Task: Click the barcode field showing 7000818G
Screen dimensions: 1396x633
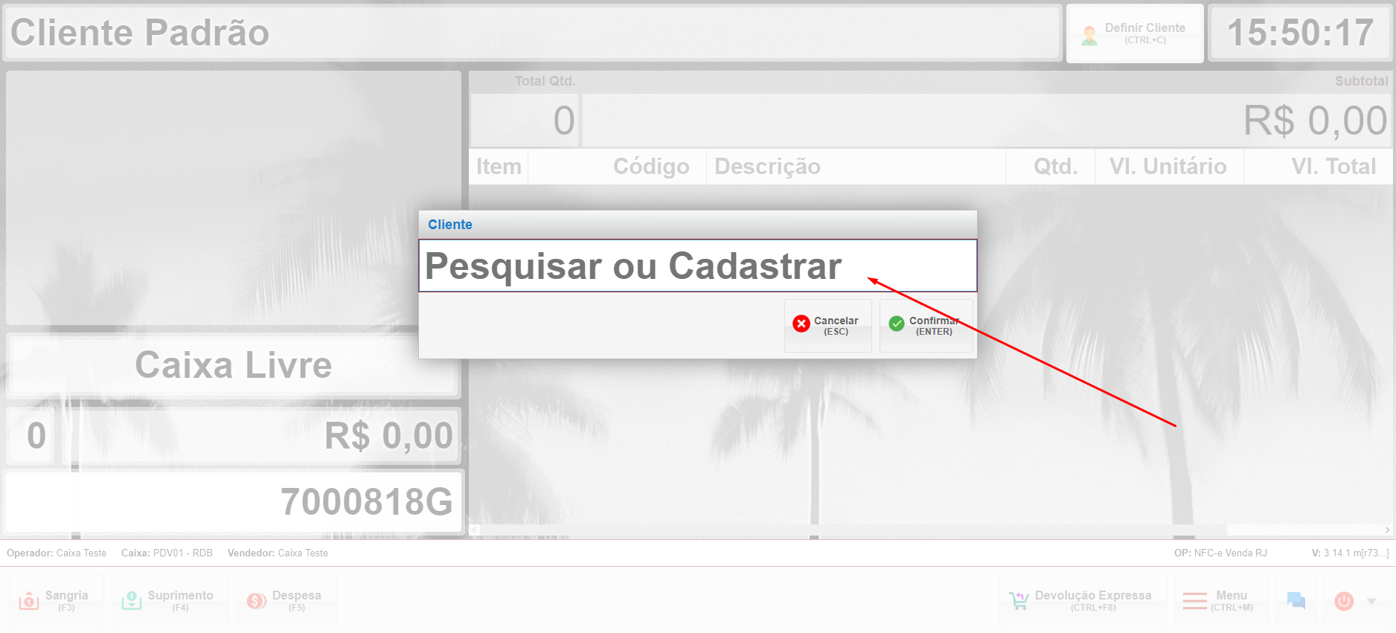Action: coord(234,502)
